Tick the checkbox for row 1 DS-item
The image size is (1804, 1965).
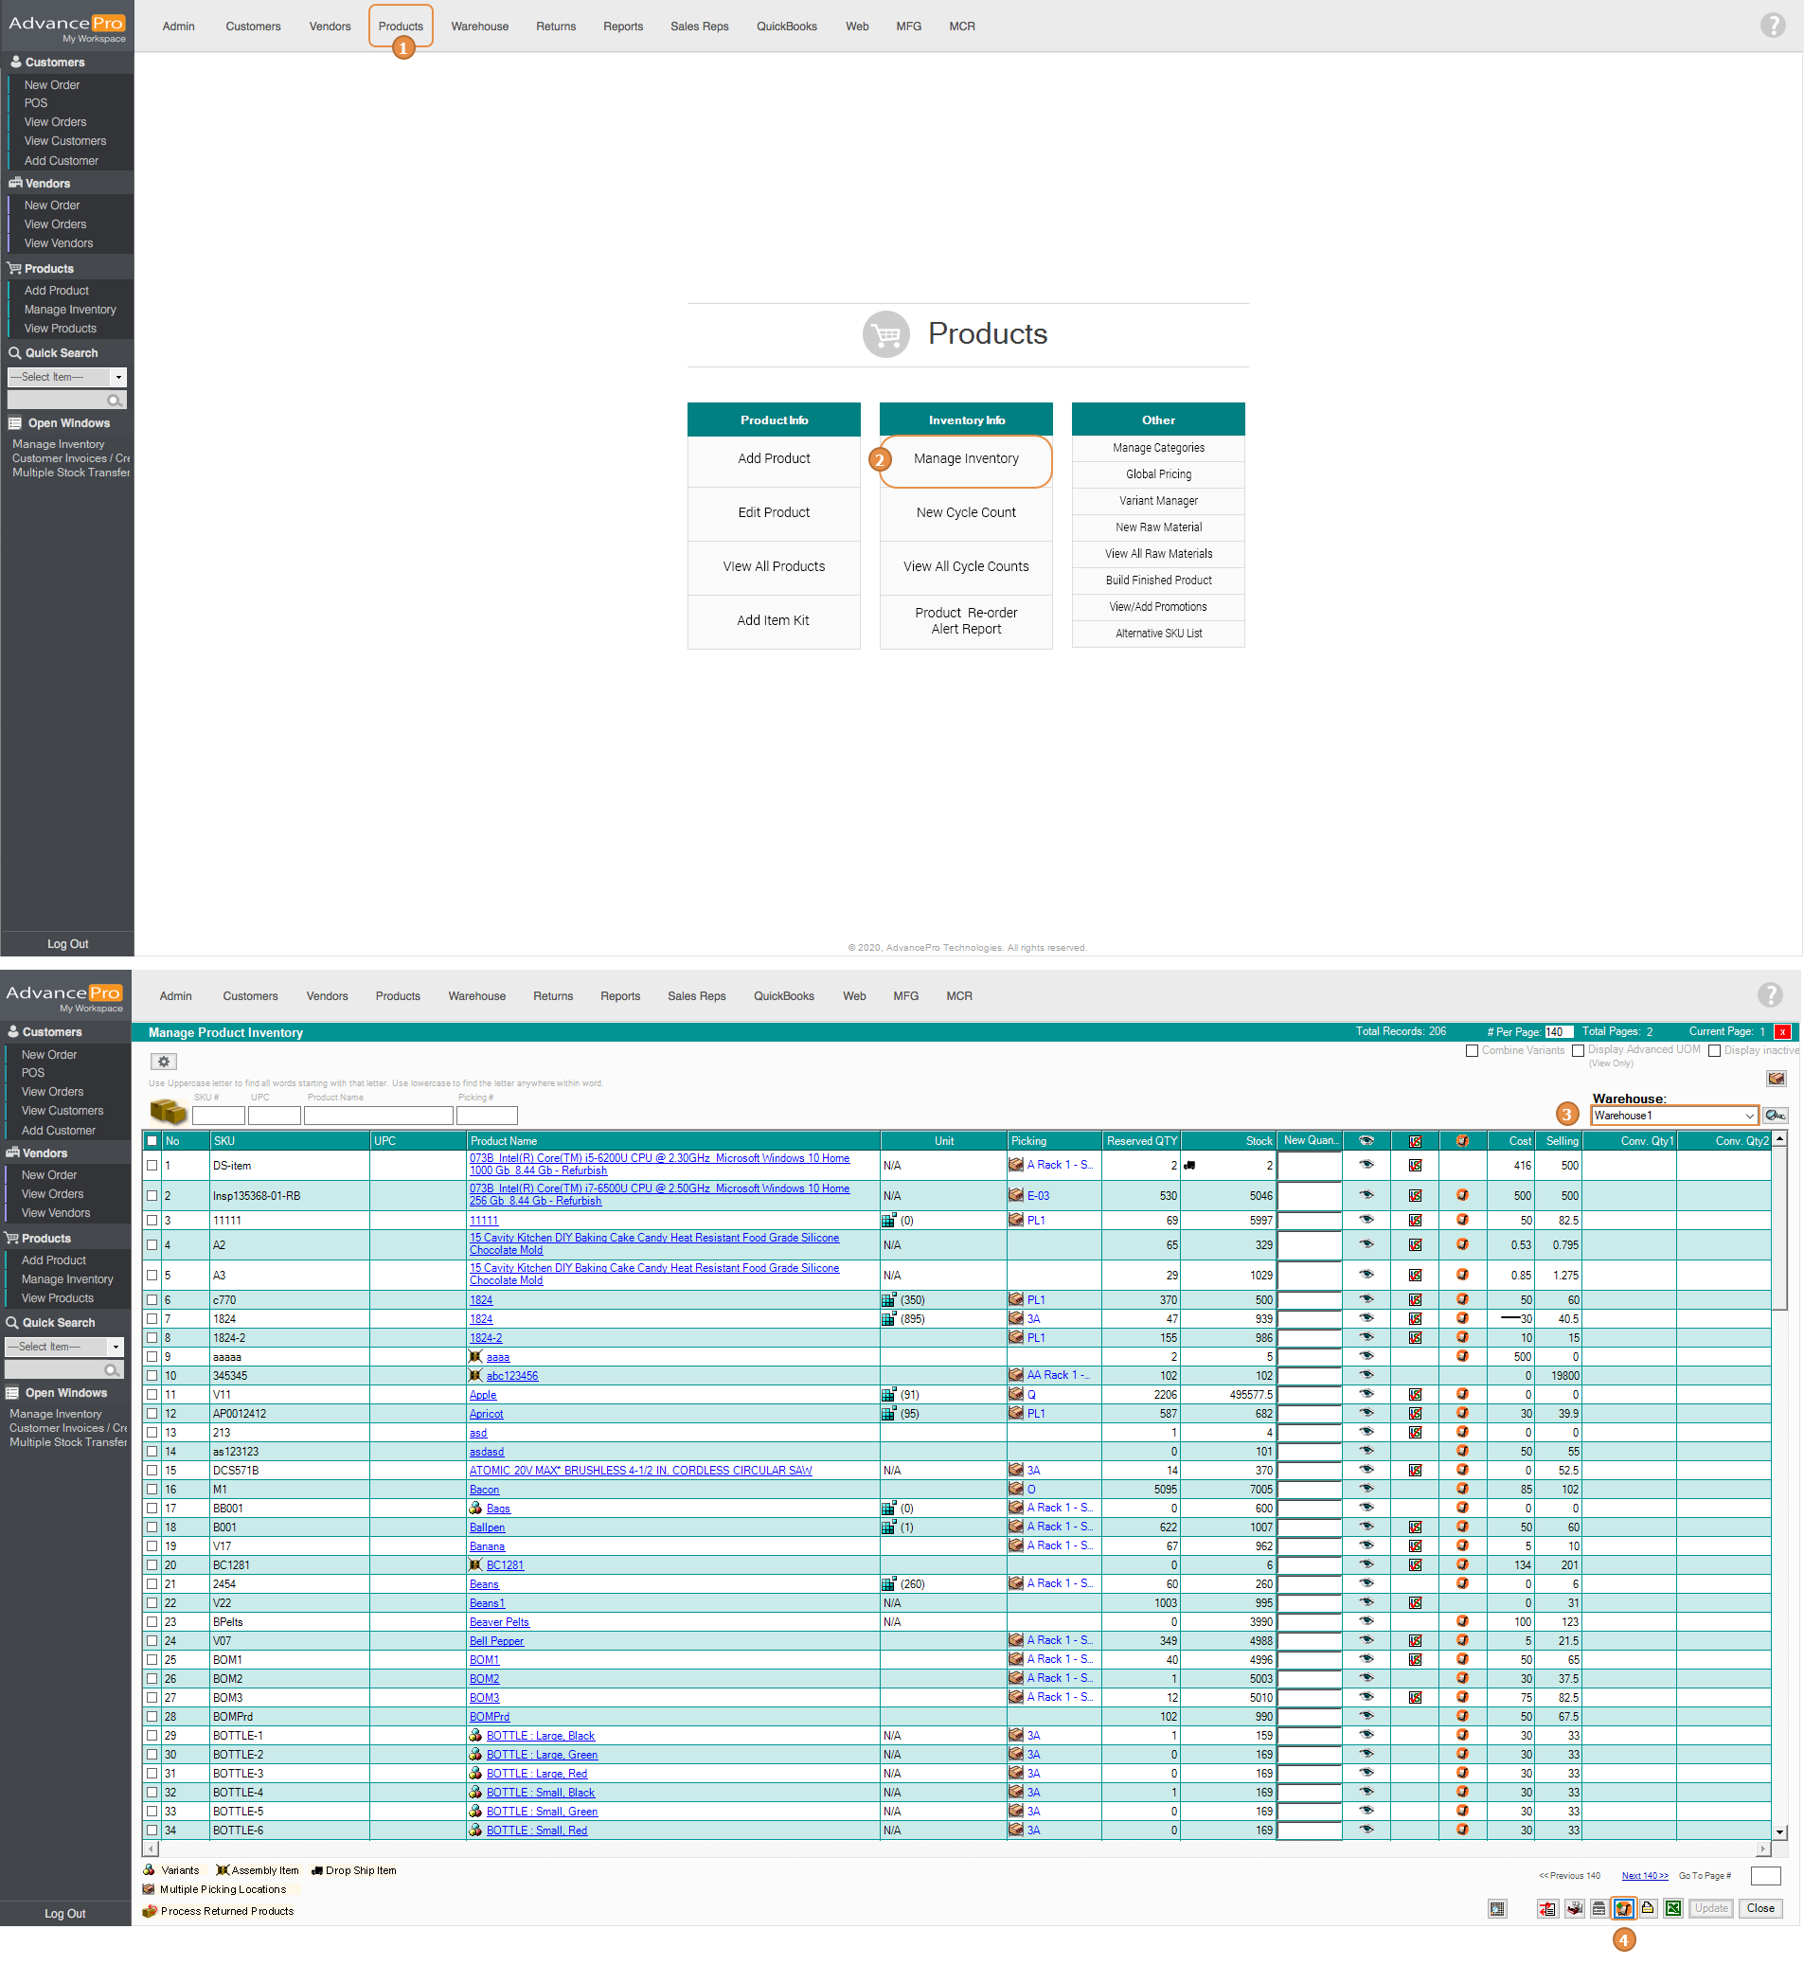pyautogui.click(x=152, y=1165)
